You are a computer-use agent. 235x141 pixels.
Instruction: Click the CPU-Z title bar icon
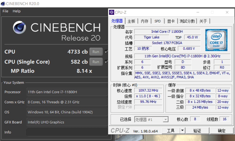[112, 12]
